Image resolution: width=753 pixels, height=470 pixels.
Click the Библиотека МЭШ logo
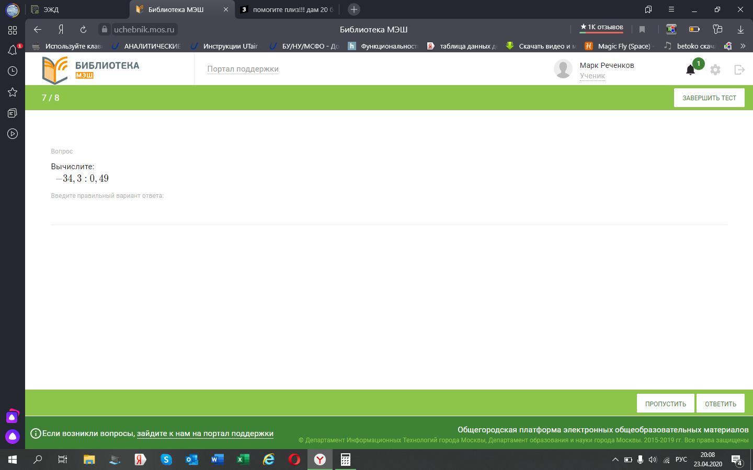[x=91, y=69]
